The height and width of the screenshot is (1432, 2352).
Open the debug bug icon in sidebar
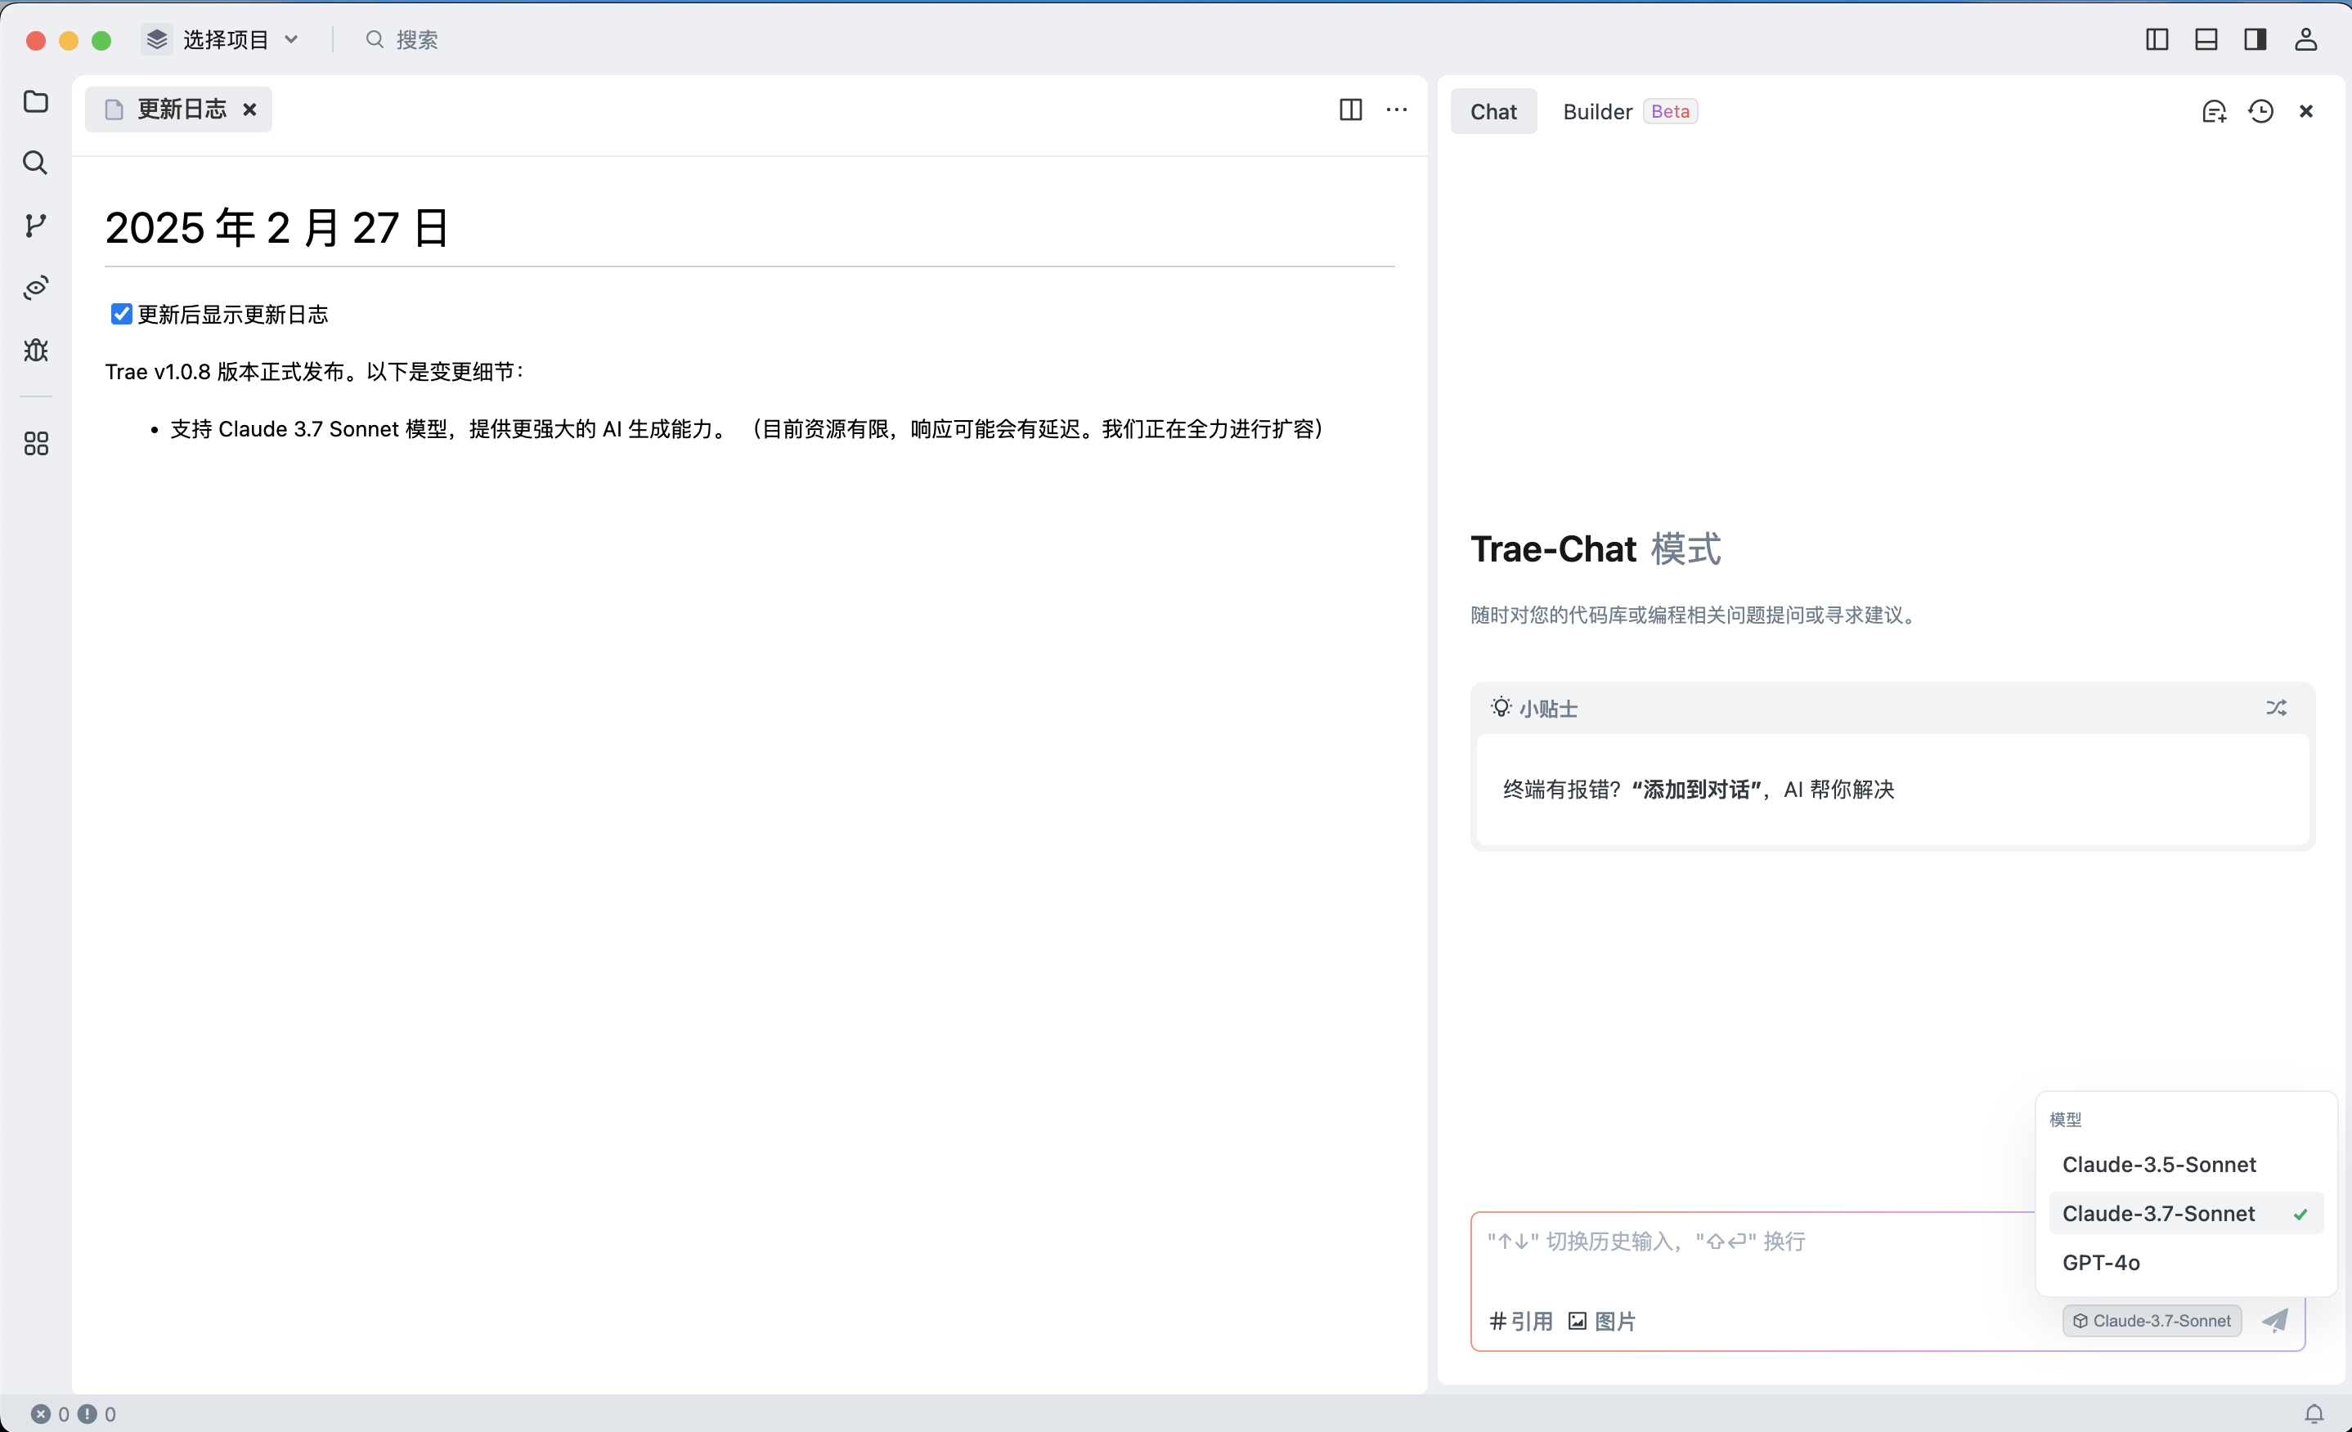(35, 350)
